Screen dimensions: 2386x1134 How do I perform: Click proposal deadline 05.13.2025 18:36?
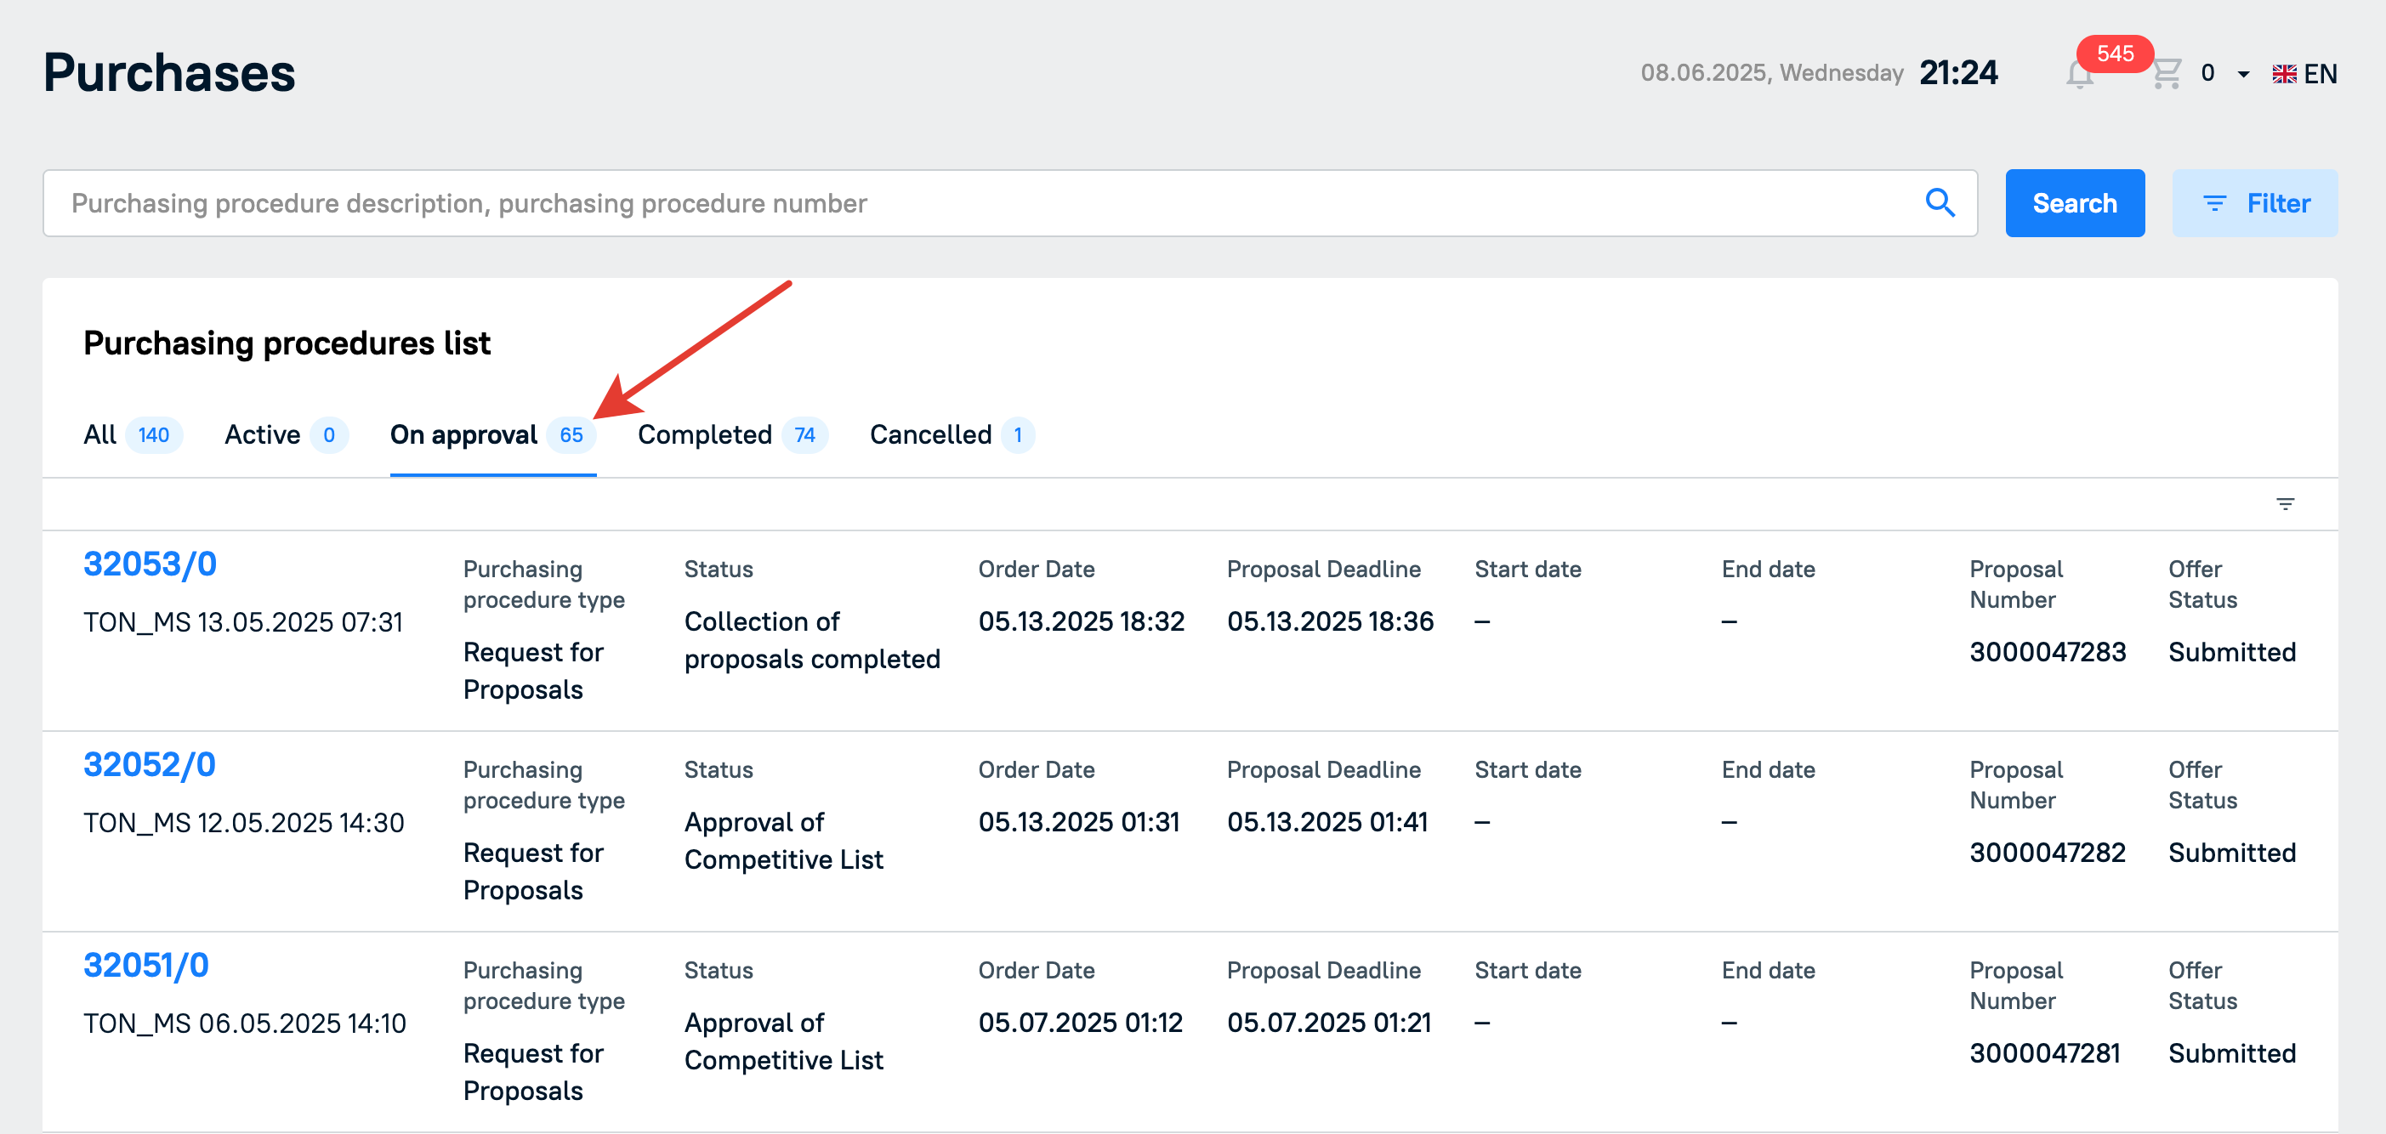point(1330,621)
